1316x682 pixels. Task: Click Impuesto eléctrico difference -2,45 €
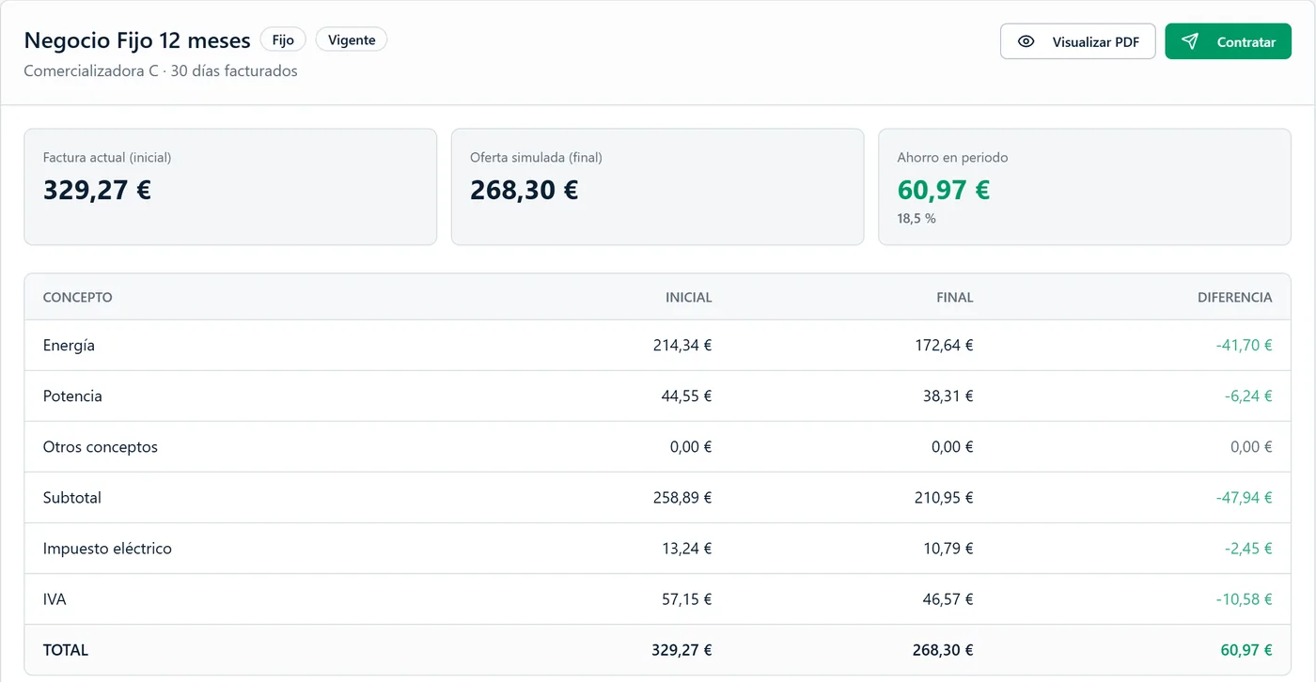coord(1248,549)
